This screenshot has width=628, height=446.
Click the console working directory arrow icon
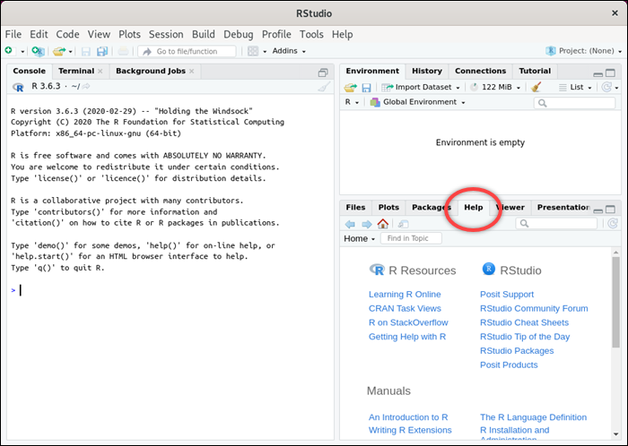point(86,86)
